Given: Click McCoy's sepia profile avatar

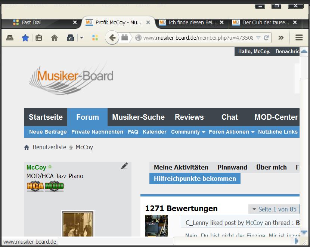Looking at the screenshot, I should pos(78,224).
